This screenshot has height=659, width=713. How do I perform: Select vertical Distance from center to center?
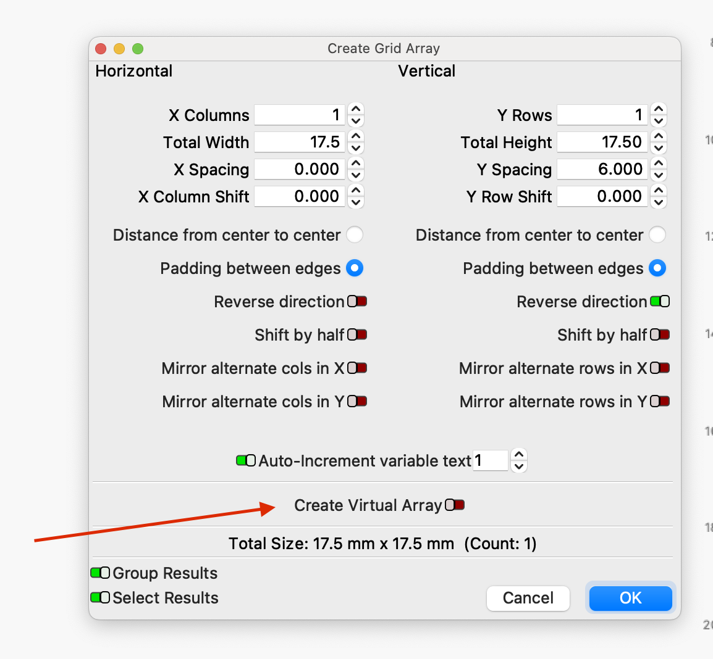tap(657, 235)
